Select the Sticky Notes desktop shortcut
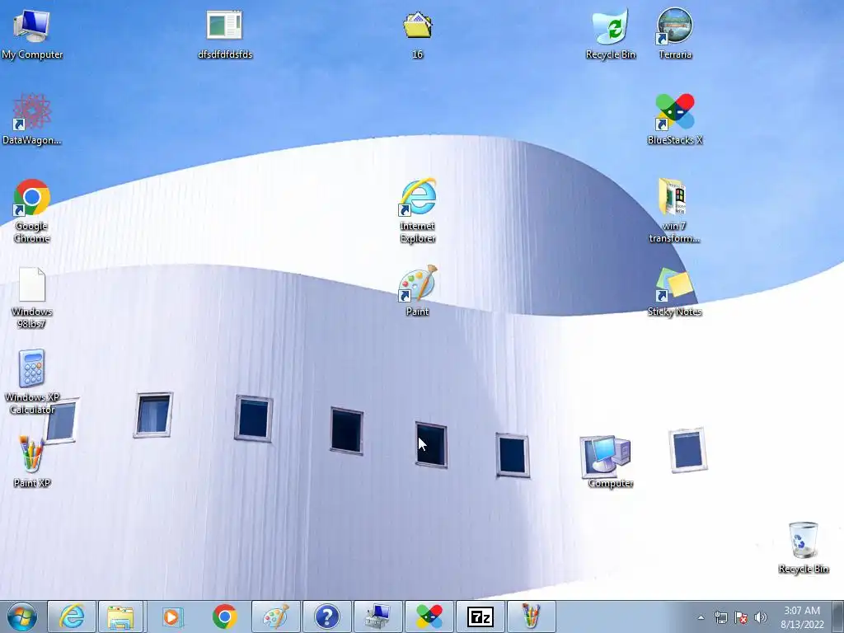This screenshot has height=633, width=844. pyautogui.click(x=674, y=291)
